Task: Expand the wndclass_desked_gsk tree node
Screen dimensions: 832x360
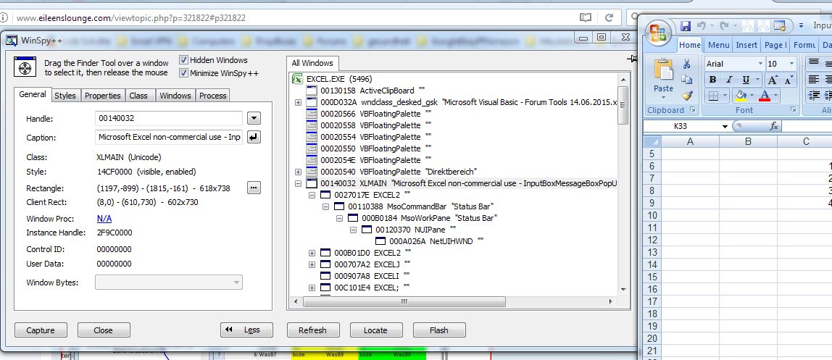Action: point(298,102)
